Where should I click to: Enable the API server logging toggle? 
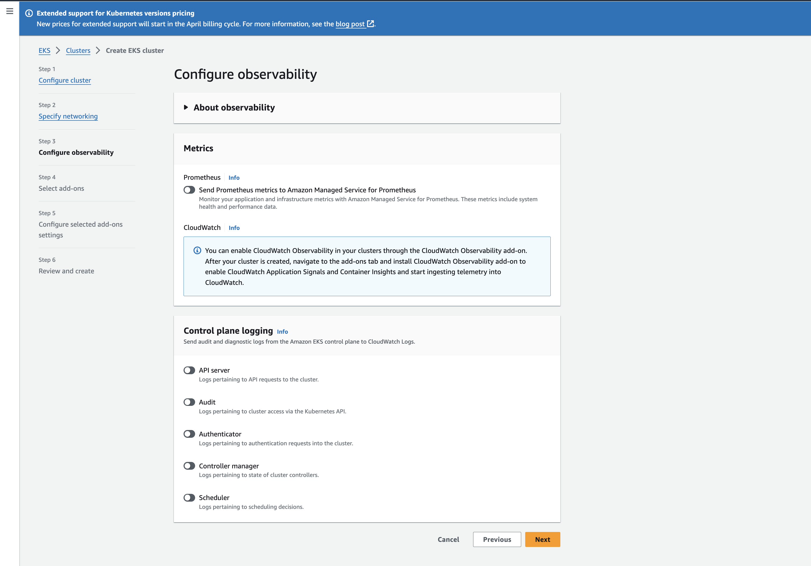point(189,370)
